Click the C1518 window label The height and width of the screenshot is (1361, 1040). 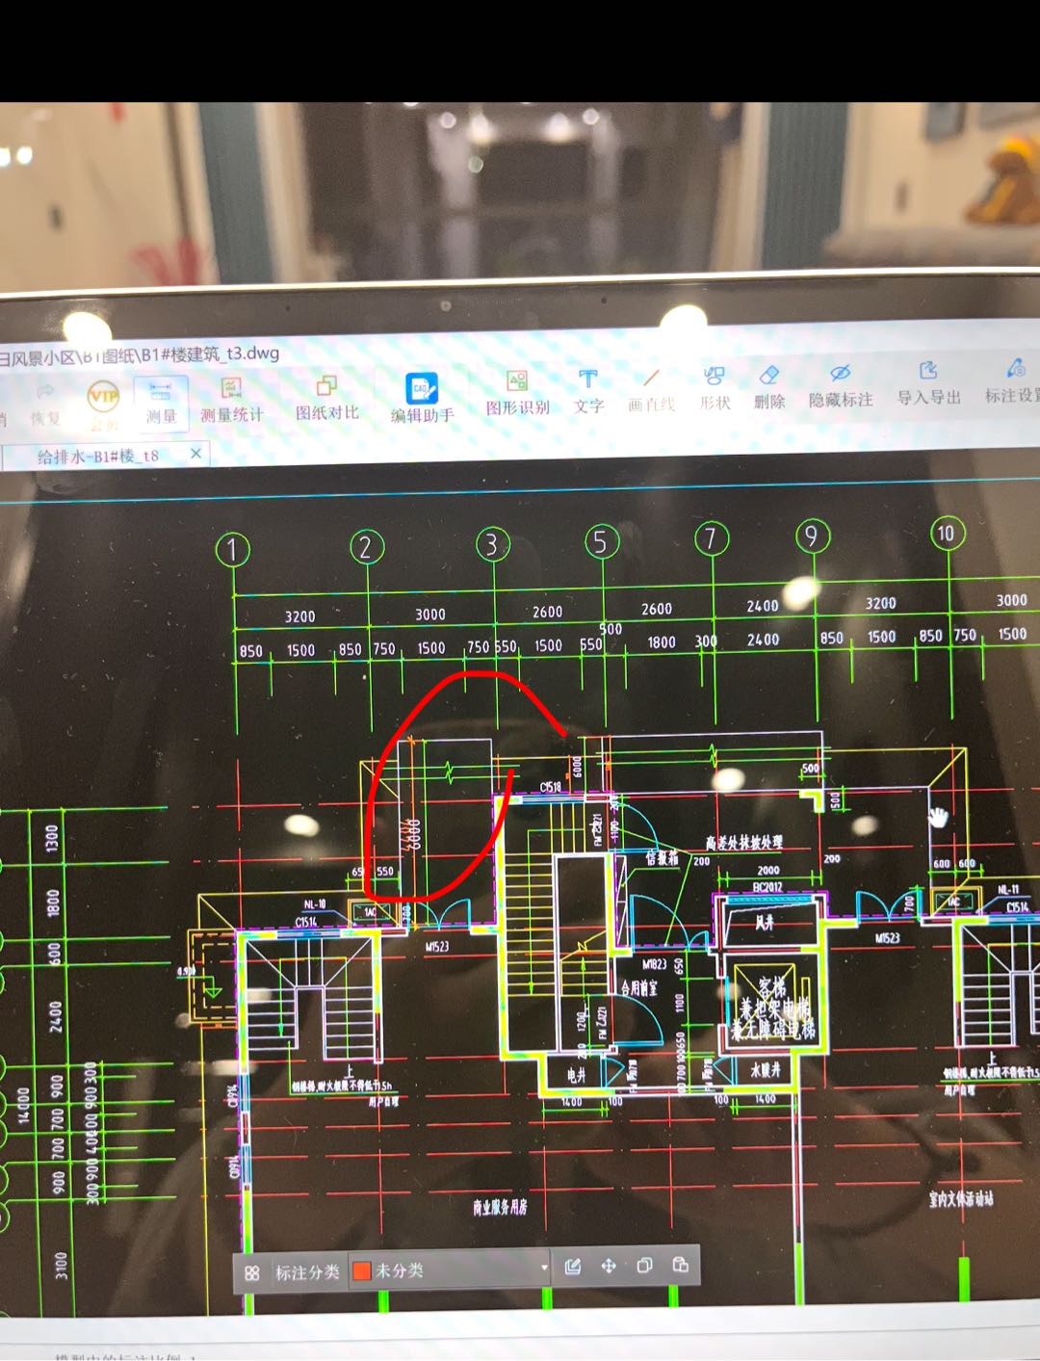[550, 787]
